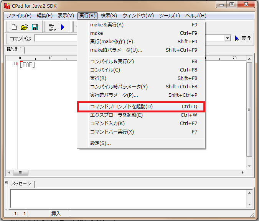The width and height of the screenshot is (259, 221).
Task: Select コマンド入力(K) menu item
Action: pyautogui.click(x=141, y=123)
